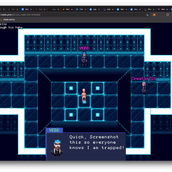Click the WEBB name label on dialogue box
Image resolution: width=172 pixels, height=172 pixels.
(54, 130)
